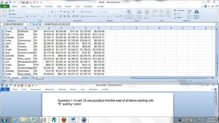Select column H header
The width and height of the screenshot is (219, 123).
pos(99,28)
